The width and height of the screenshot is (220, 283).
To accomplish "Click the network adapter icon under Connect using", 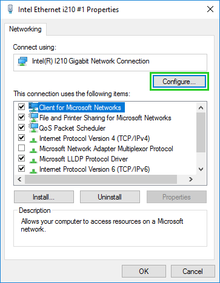I will click(x=22, y=61).
